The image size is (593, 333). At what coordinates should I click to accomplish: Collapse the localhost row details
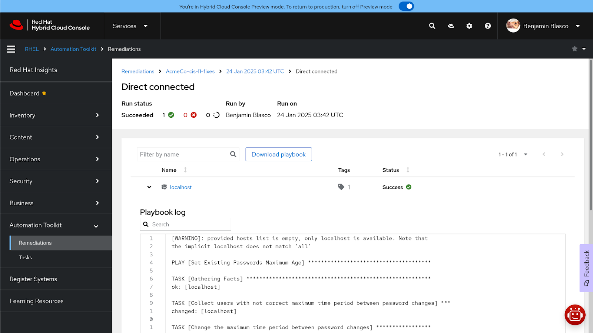pyautogui.click(x=149, y=187)
